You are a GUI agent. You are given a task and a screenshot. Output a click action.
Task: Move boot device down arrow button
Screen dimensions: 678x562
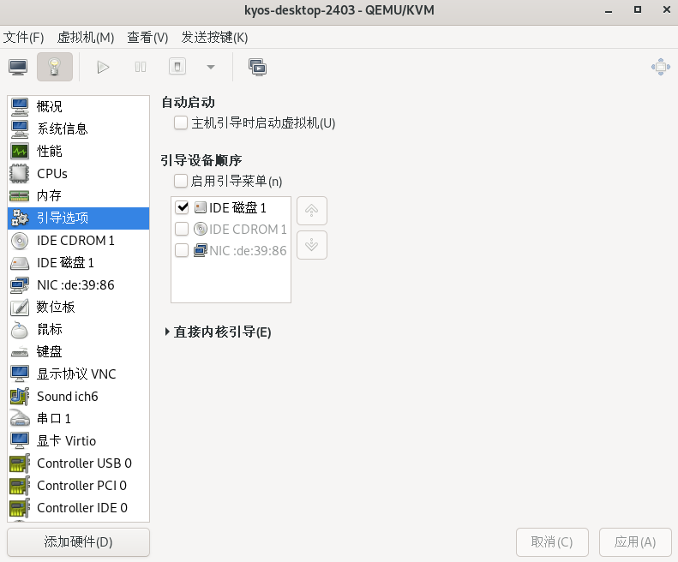coord(312,245)
